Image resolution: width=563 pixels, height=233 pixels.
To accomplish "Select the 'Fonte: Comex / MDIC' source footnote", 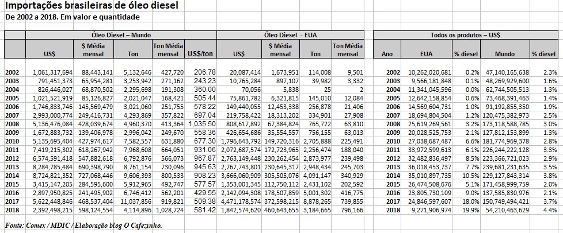I will [x=83, y=224].
